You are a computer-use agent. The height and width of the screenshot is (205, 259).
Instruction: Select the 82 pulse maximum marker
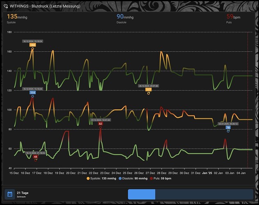100,123
